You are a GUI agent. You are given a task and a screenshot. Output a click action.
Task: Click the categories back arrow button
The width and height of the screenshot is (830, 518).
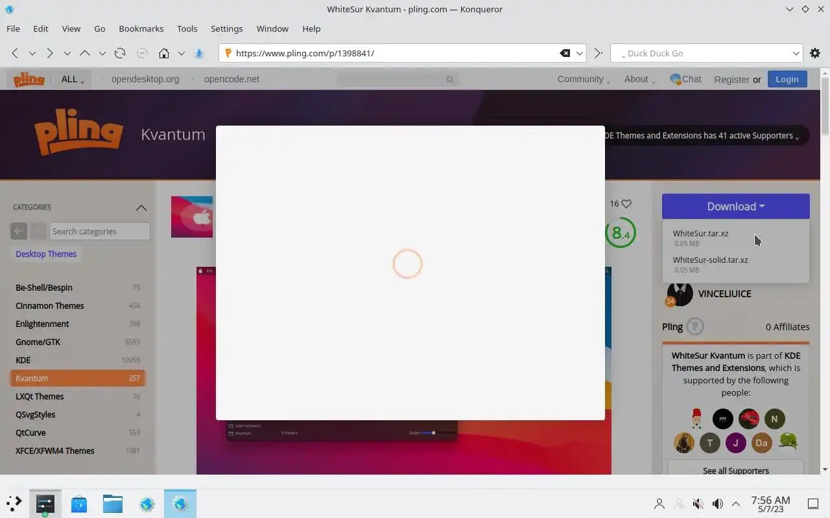19,231
